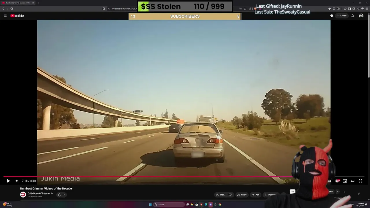View site information beside the URL
370x208 pixels.
(109, 9)
